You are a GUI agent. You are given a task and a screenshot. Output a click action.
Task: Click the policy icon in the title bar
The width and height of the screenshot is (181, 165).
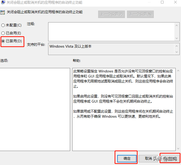click(2, 3)
